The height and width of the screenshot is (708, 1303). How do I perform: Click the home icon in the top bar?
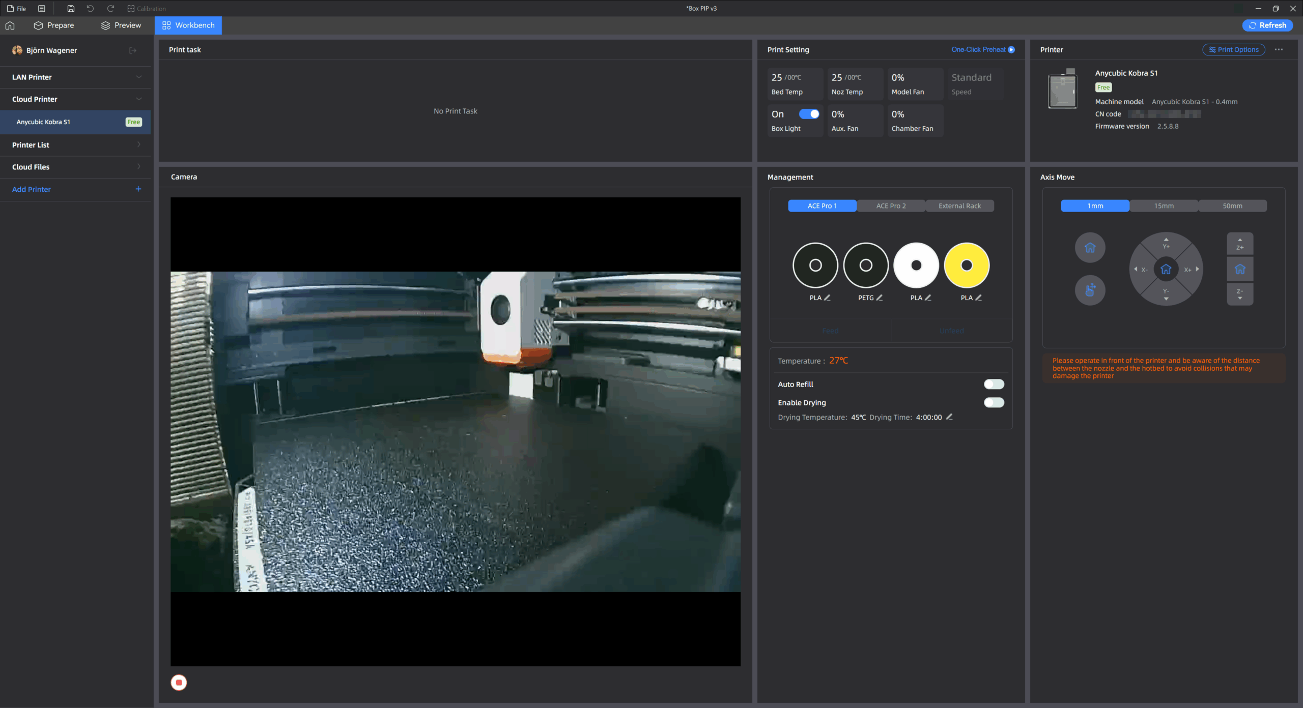[x=10, y=25]
